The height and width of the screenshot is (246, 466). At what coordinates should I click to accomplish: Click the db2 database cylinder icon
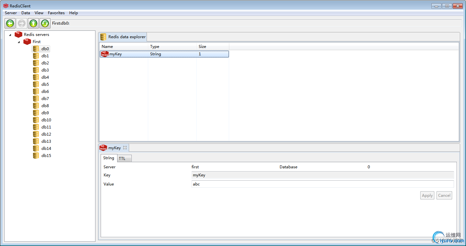click(36, 63)
